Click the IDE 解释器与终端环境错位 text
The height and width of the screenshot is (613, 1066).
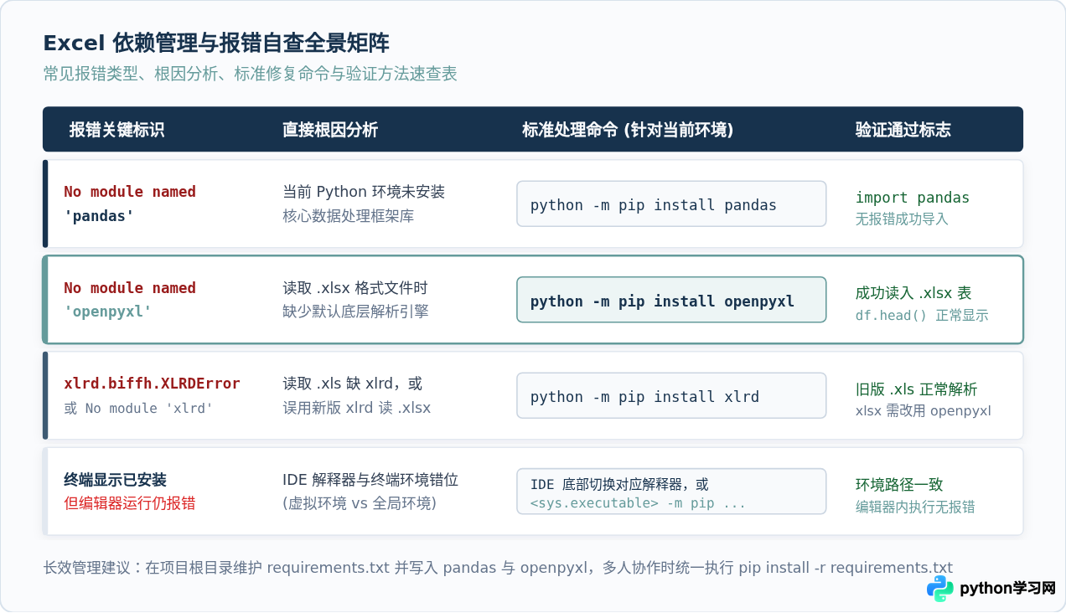coord(370,480)
